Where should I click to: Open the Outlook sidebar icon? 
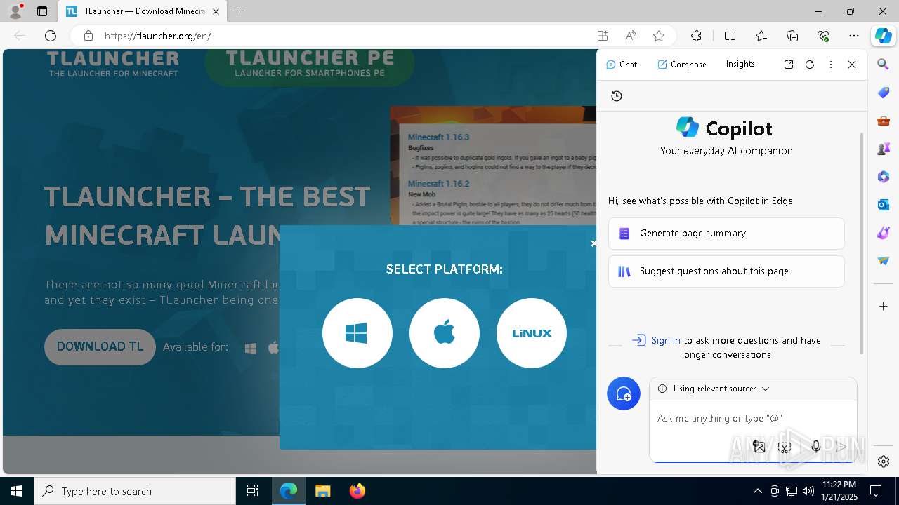point(884,205)
